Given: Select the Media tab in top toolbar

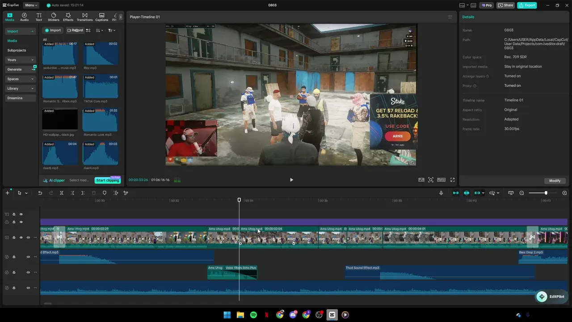Looking at the screenshot, I should [9, 17].
